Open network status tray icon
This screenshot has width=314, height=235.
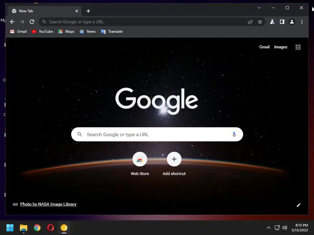click(277, 228)
